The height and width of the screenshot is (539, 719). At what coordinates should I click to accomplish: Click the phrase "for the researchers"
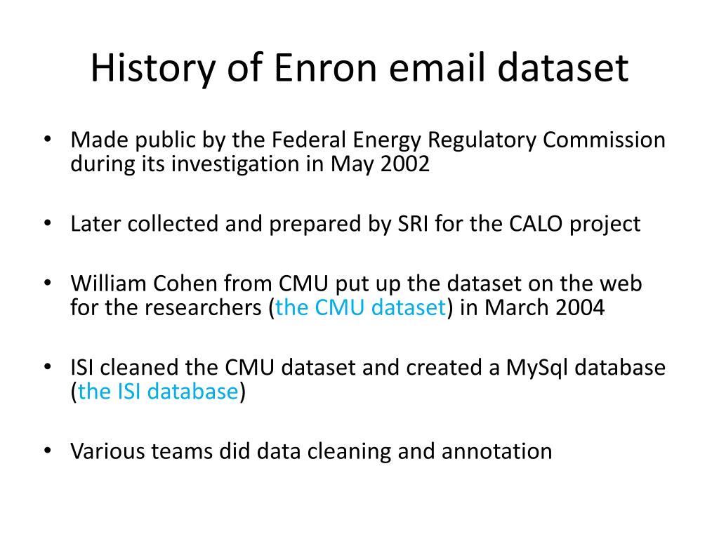166,307
